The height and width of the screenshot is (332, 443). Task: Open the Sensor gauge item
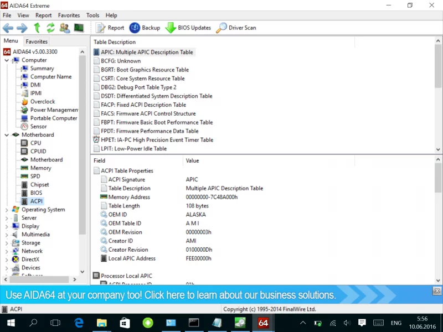(x=38, y=127)
